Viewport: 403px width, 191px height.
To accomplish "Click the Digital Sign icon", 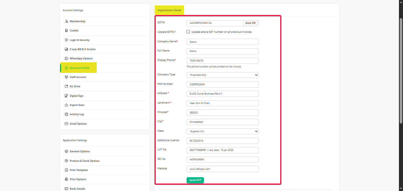I will click(66, 96).
